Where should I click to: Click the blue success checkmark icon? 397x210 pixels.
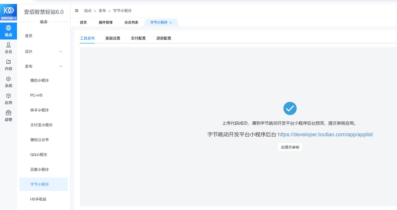[x=290, y=108]
